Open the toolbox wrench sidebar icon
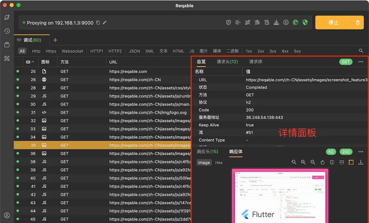369x223 pixels. tap(7, 58)
